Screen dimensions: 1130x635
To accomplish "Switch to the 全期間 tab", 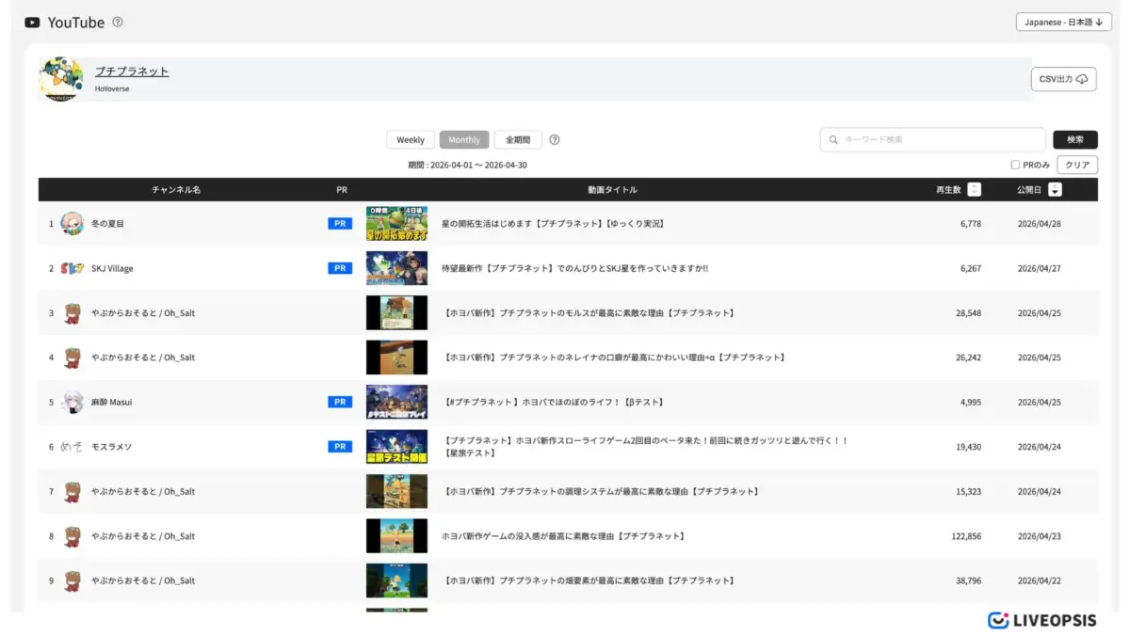I will [x=518, y=139].
